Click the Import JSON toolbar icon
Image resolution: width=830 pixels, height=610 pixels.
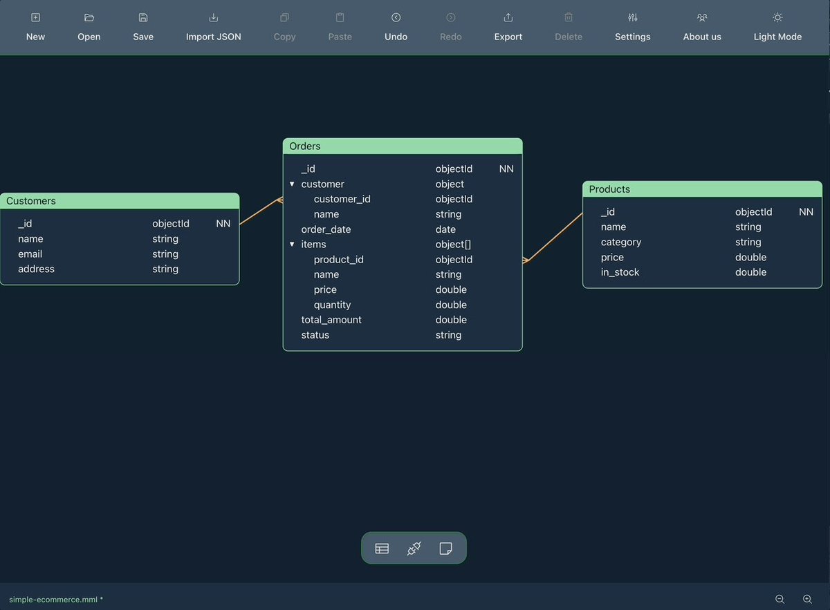214,17
